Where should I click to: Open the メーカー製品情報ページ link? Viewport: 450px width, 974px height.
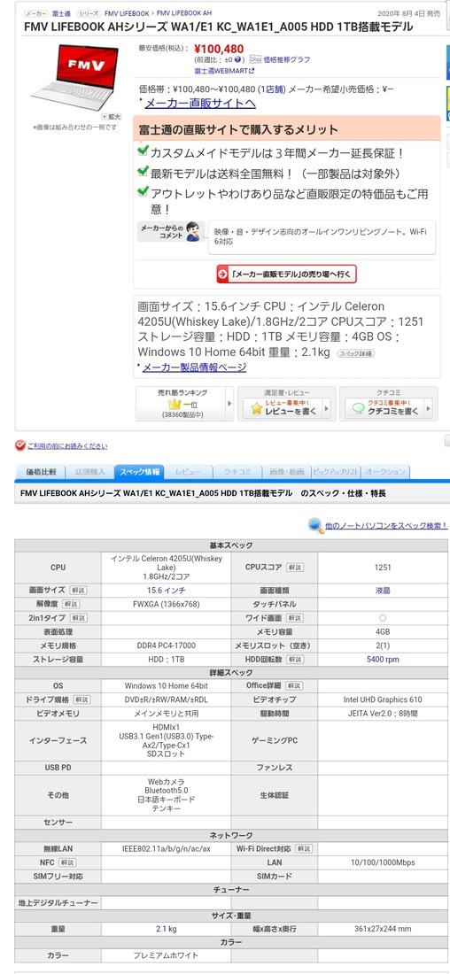point(194,367)
